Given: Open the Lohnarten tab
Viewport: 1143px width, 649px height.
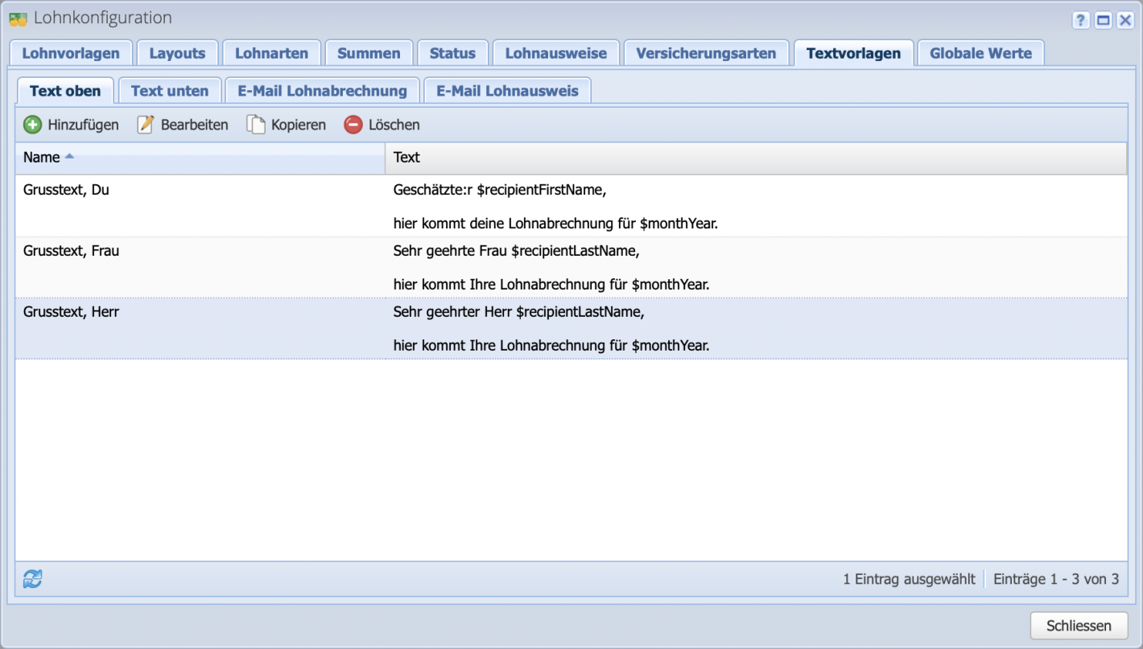Looking at the screenshot, I should (271, 52).
